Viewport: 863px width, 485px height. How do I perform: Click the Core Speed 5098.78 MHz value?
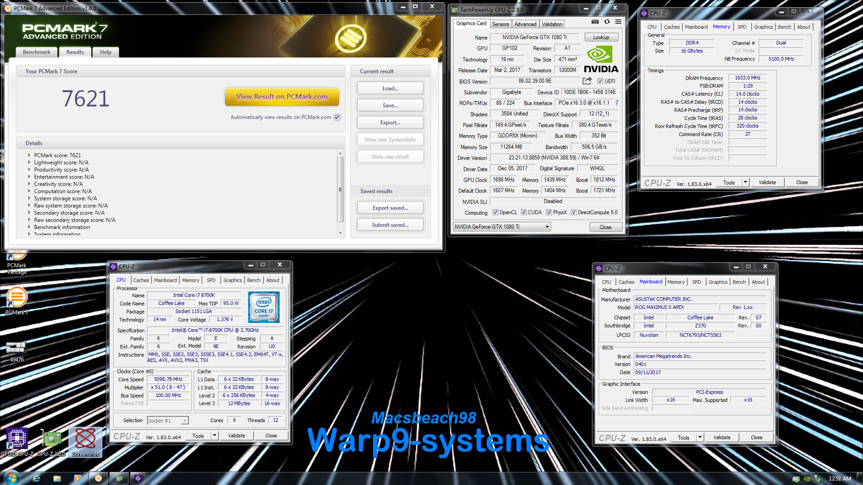point(168,379)
